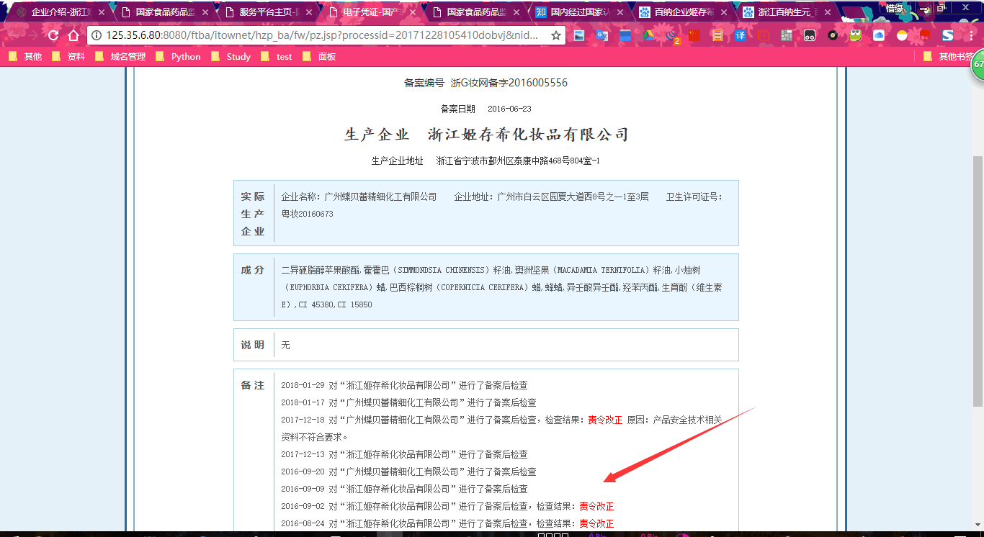
Task: Open the blue 译 translate extension
Action: [x=741, y=35]
